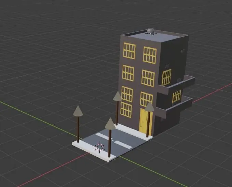Select the lamp post nearest the 3D cursor

(110, 137)
